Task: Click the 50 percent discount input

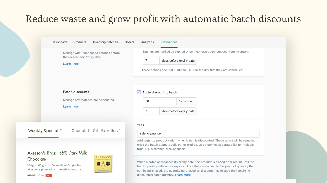Action: pyautogui.click(x=159, y=101)
